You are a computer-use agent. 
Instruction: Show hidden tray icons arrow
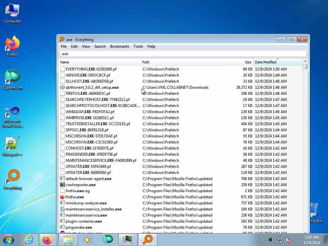click(x=263, y=240)
